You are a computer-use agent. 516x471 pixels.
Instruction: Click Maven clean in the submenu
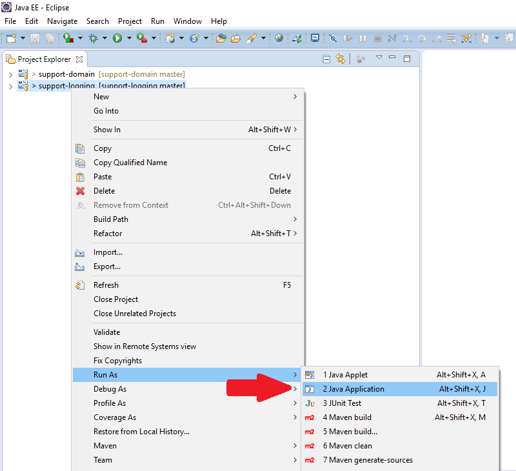pyautogui.click(x=347, y=446)
